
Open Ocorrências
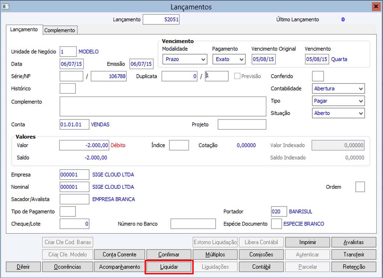click(67, 267)
